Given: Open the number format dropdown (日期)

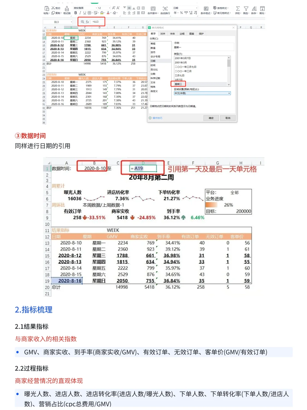Looking at the screenshot, I should pyautogui.click(x=185, y=8).
